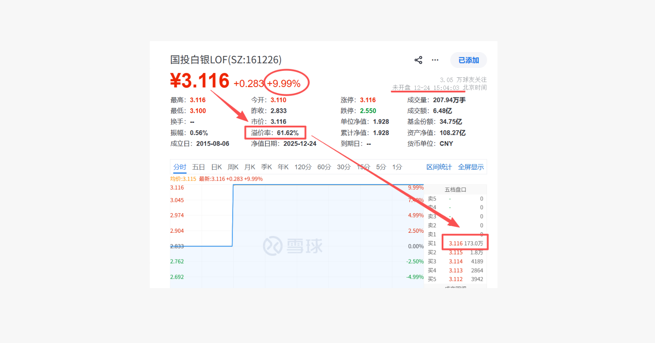Viewport: 655px width, 343px height.
Task: Select the 年K tab
Action: (x=283, y=167)
